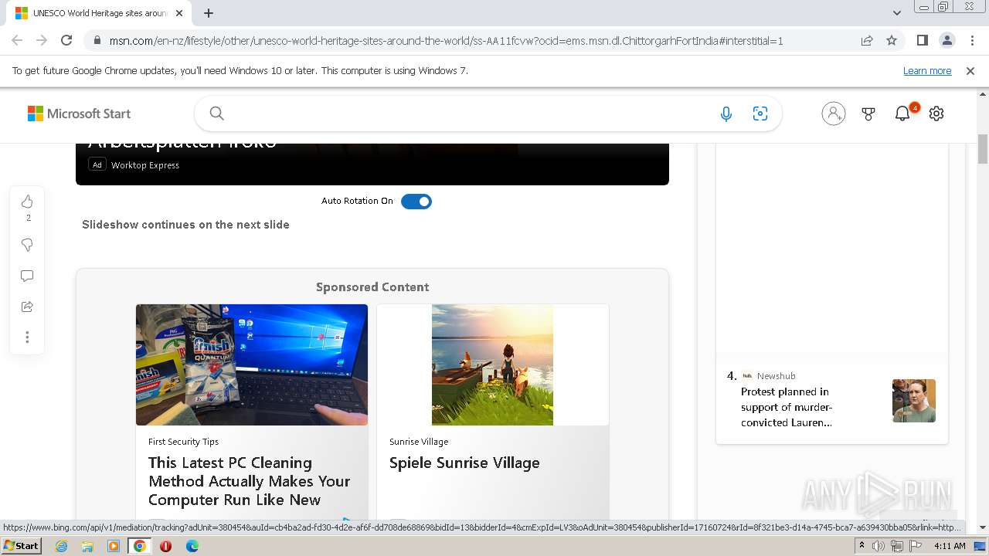Open the Microsoft Rewards trophy icon
This screenshot has width=989, height=556.
(x=868, y=114)
